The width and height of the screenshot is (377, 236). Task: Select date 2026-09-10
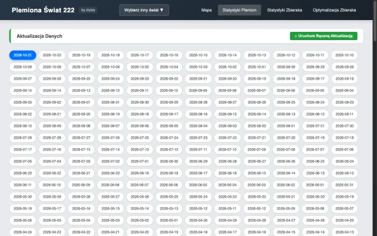click(x=169, y=90)
